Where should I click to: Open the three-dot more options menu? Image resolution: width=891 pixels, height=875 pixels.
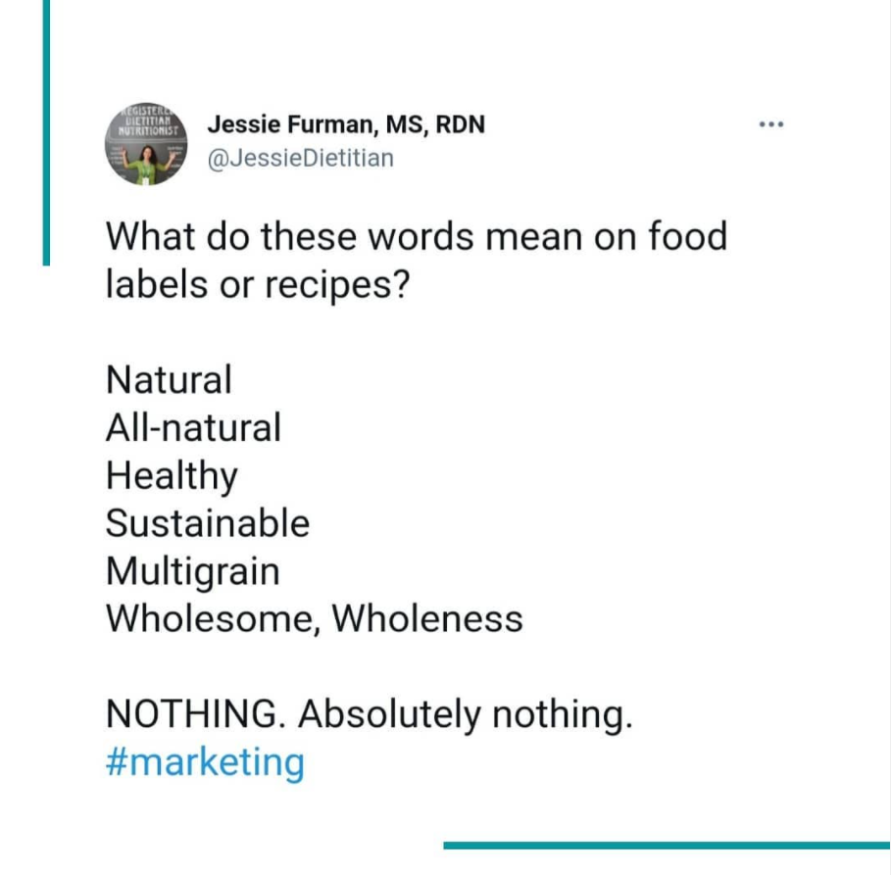[771, 123]
